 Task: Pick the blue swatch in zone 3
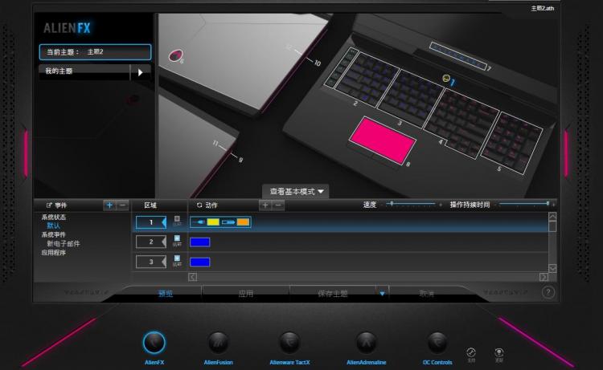(200, 262)
